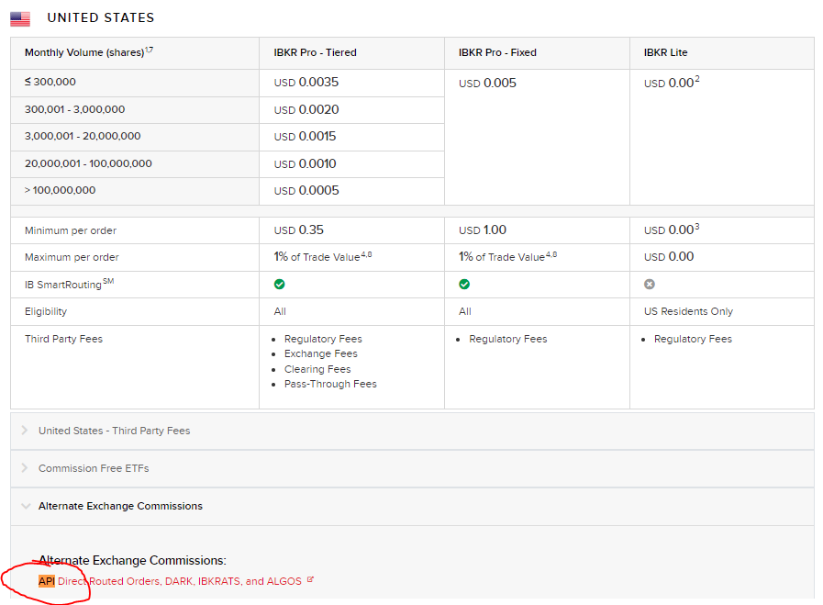Click the gray SmartRouting X icon under IBKR Lite

click(x=650, y=284)
